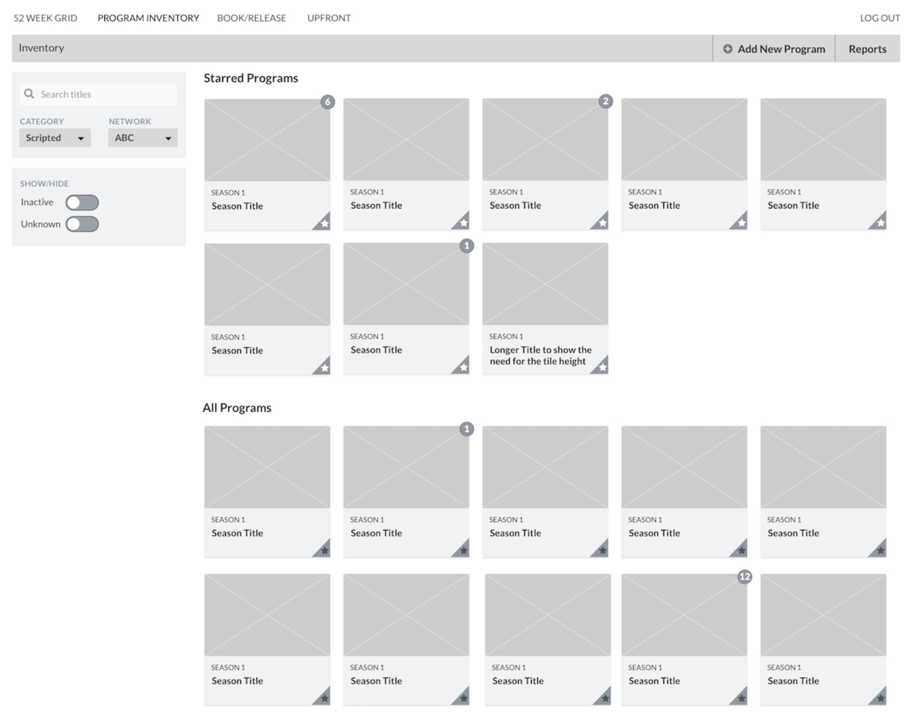
Task: Click the 'NETWORK' filter label
Action: 130,121
